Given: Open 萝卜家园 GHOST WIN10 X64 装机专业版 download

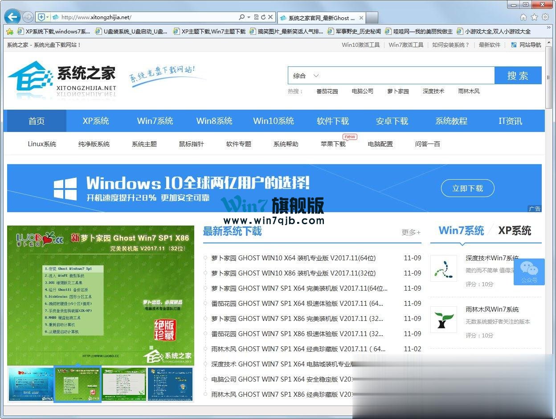Looking at the screenshot, I should point(293,258).
